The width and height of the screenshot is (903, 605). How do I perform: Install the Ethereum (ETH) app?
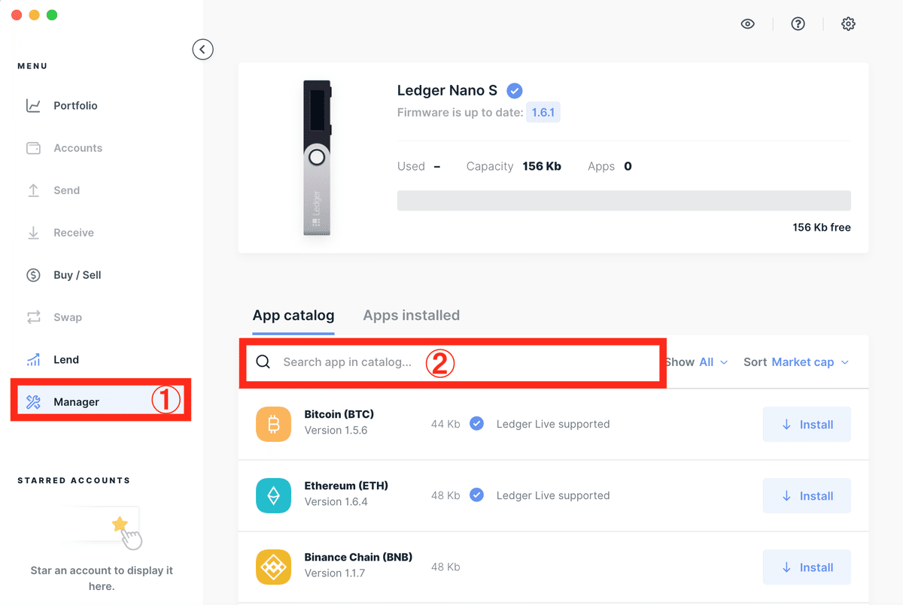click(x=807, y=496)
